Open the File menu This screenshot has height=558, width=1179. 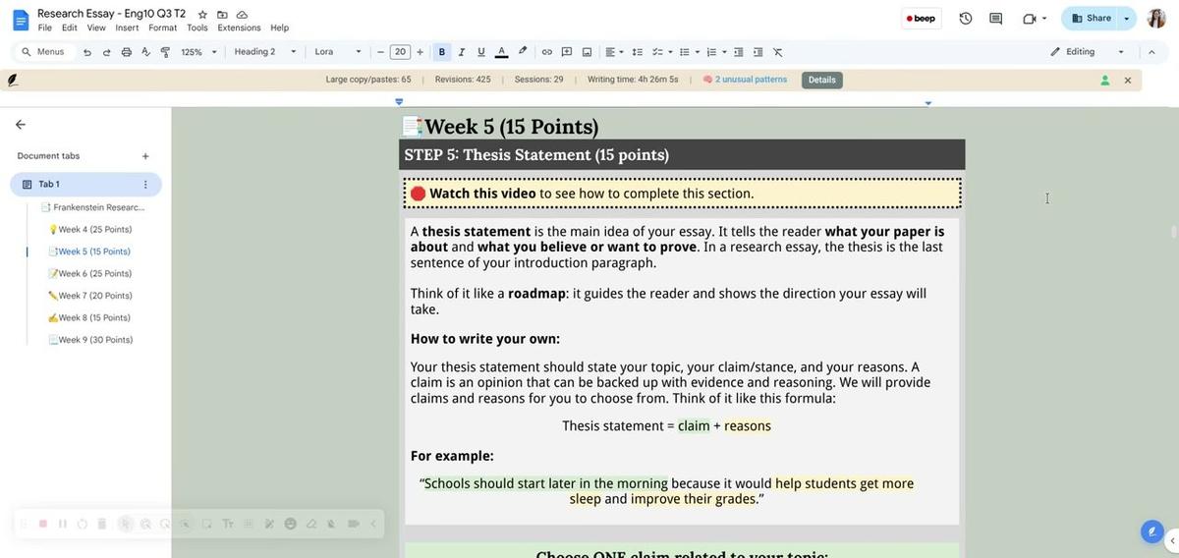click(x=45, y=28)
